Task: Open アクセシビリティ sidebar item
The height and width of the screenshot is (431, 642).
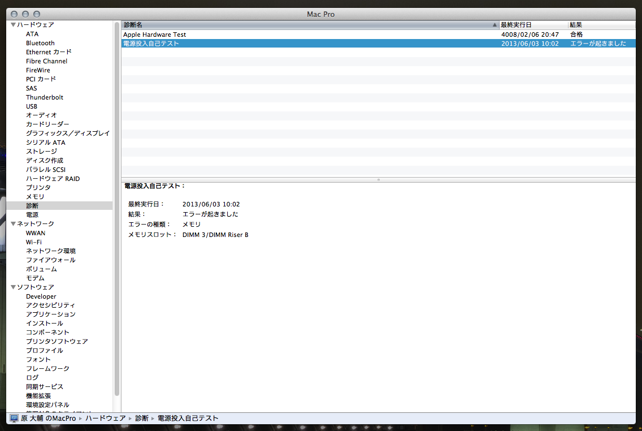Action: [x=50, y=305]
